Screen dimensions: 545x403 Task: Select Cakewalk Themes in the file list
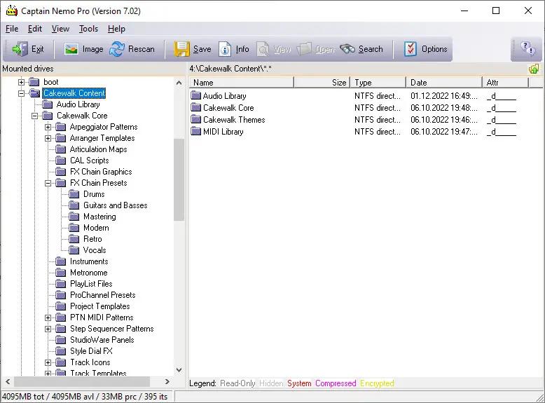pos(233,120)
